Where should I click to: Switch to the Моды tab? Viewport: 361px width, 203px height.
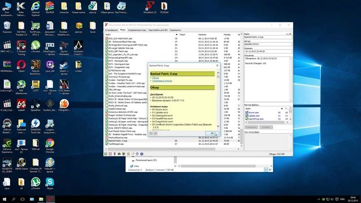[x=123, y=30]
